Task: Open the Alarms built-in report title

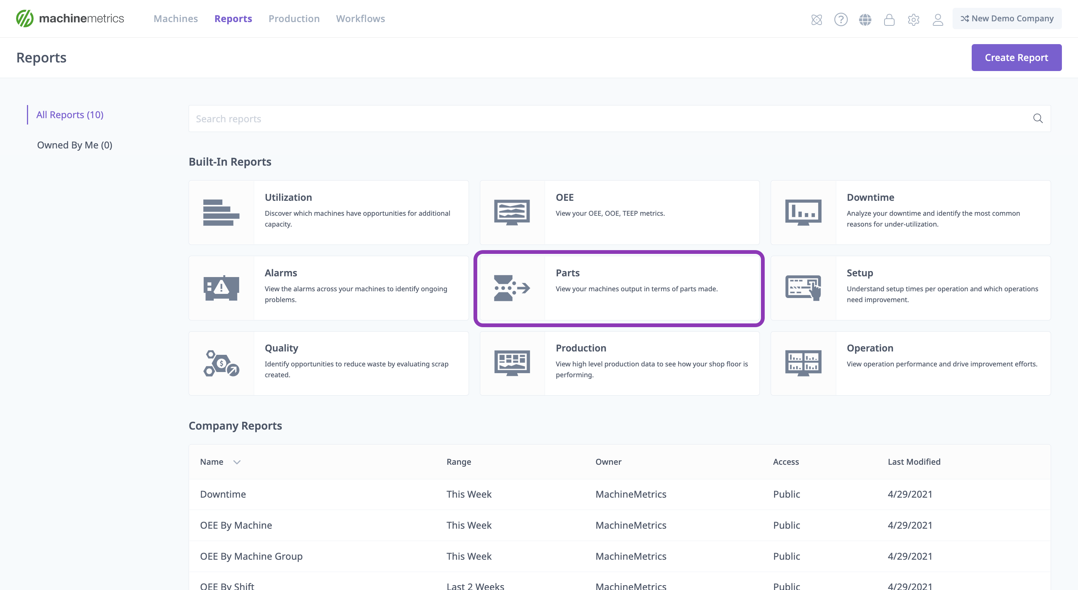Action: point(281,273)
